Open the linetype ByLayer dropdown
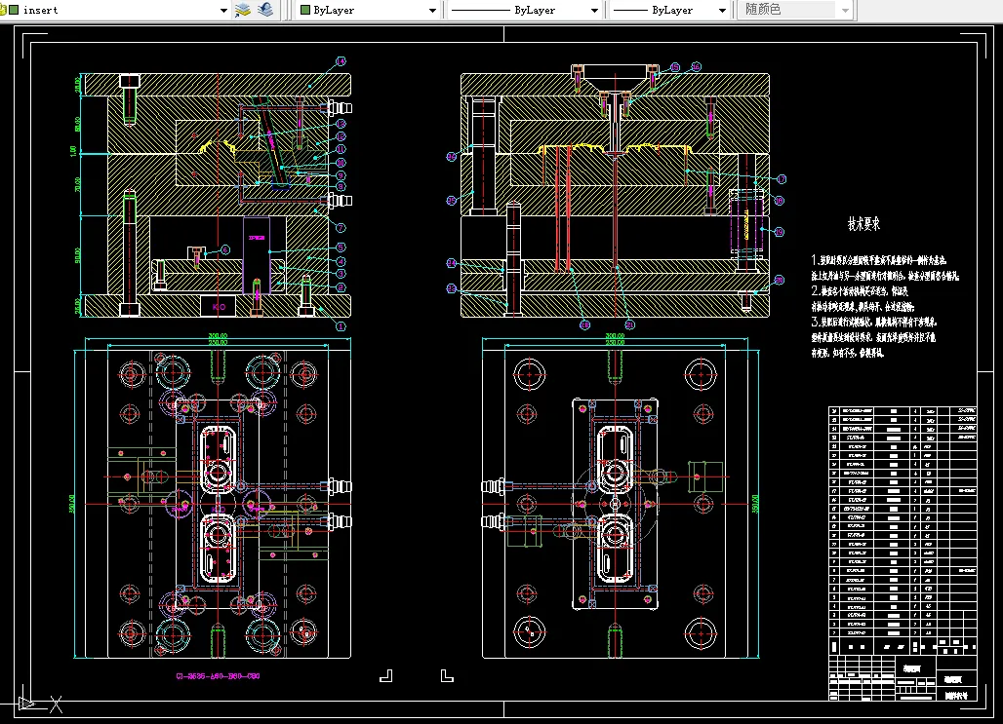1003x724 pixels. (x=594, y=10)
